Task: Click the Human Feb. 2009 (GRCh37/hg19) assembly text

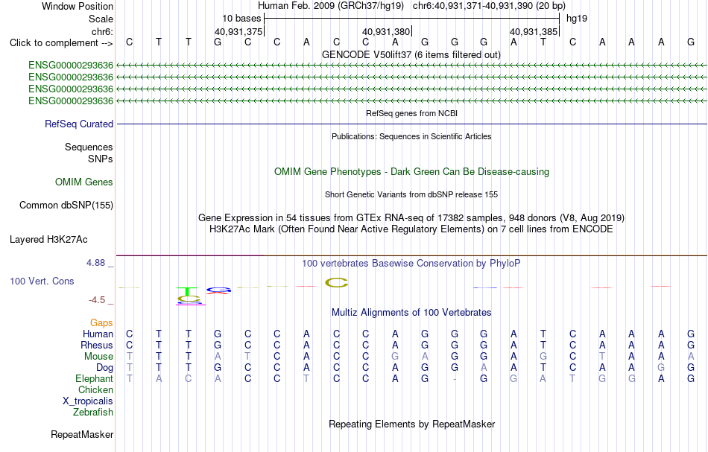Action: click(x=332, y=6)
